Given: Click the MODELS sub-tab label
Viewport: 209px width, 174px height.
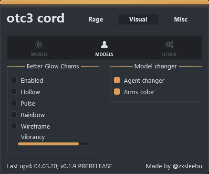Looking at the screenshot, I should [104, 54].
